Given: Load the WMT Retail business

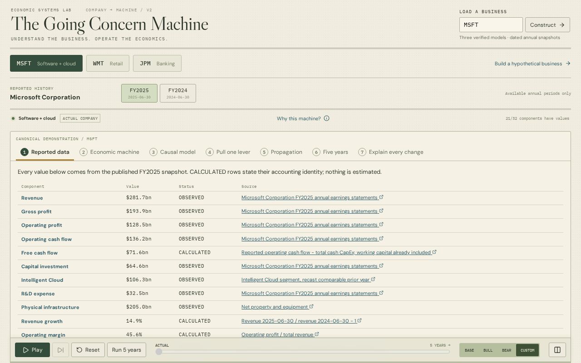Looking at the screenshot, I should tap(108, 64).
